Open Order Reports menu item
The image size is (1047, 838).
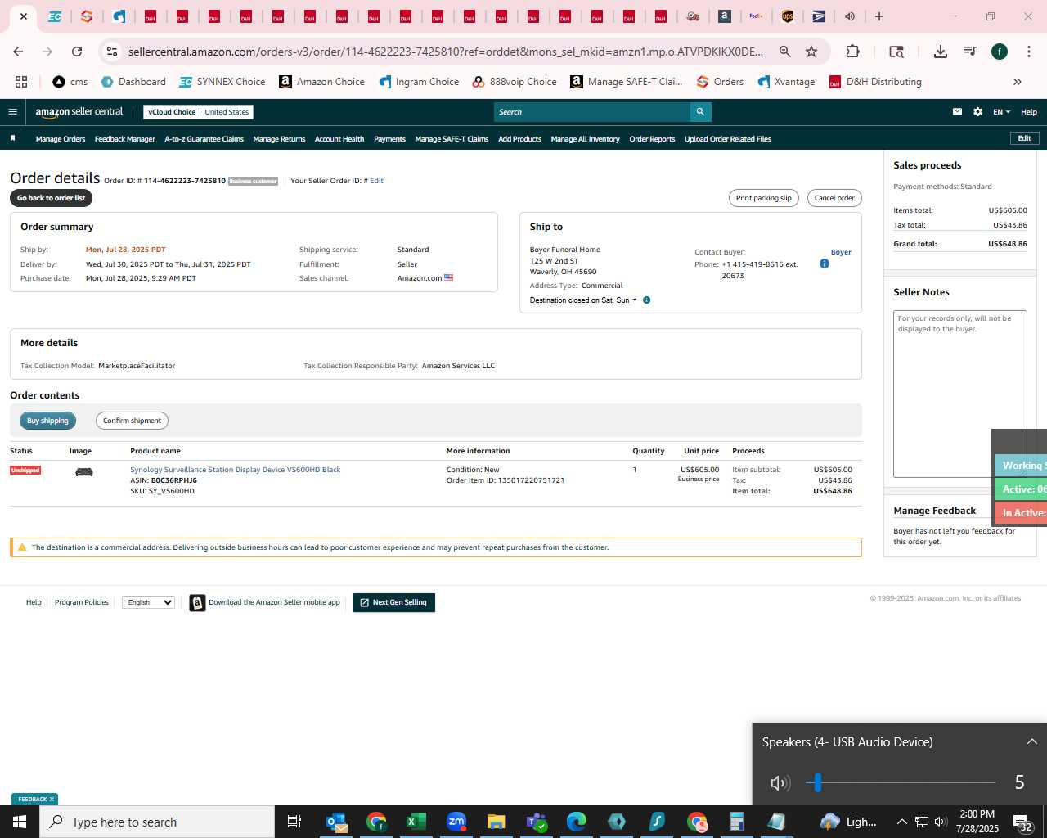click(652, 139)
